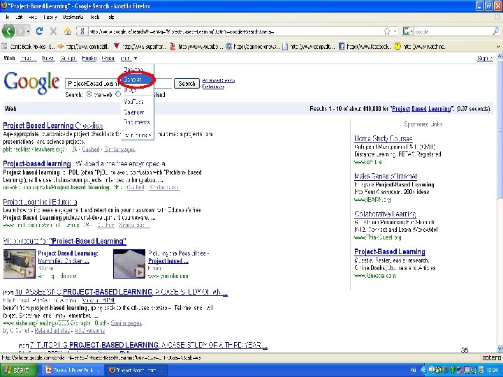Screen dimensions: 503x377
Task: Open Advanced Search link
Action: pos(219,80)
